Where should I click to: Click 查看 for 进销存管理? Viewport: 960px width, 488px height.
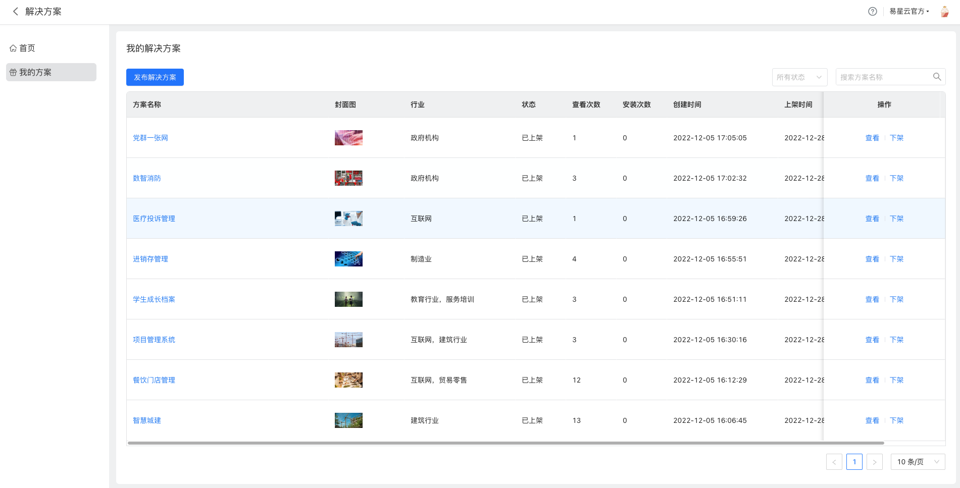(x=872, y=259)
